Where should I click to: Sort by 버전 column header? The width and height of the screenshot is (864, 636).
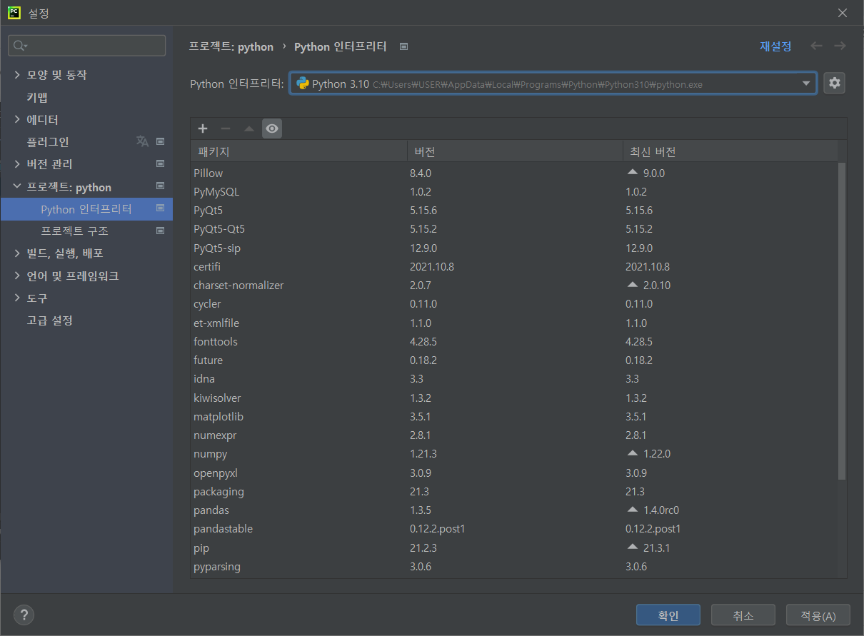tap(515, 152)
